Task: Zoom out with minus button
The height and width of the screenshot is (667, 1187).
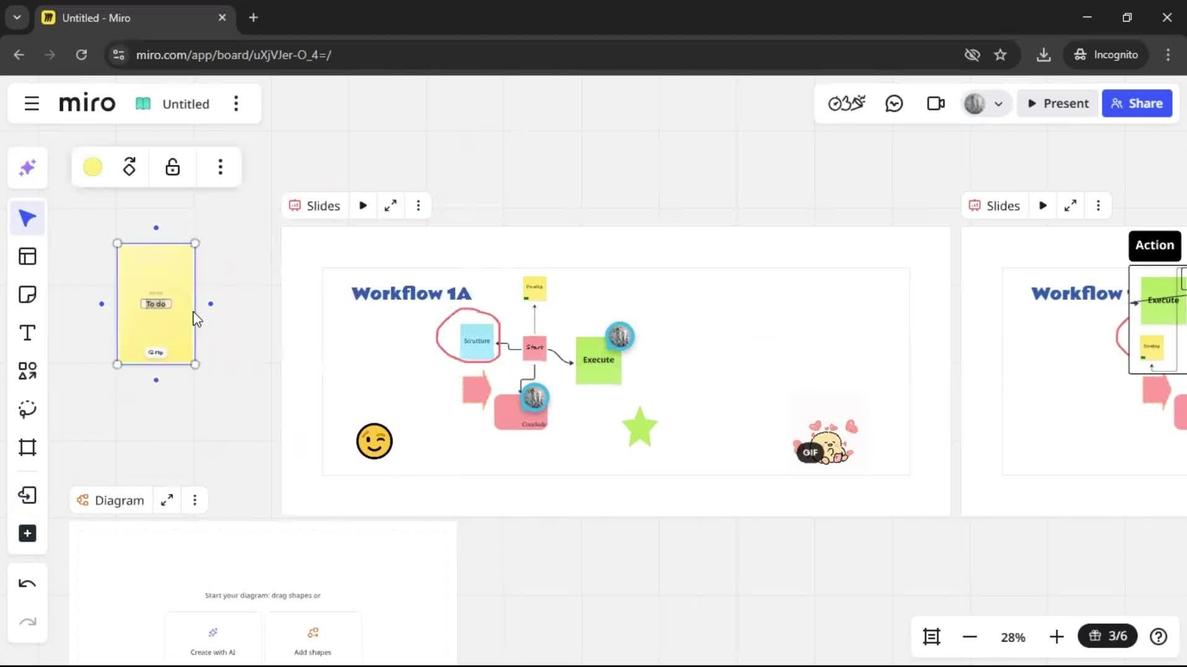Action: (970, 637)
